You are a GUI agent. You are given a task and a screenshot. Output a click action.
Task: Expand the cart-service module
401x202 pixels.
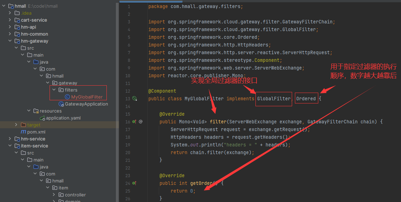(x=10, y=20)
